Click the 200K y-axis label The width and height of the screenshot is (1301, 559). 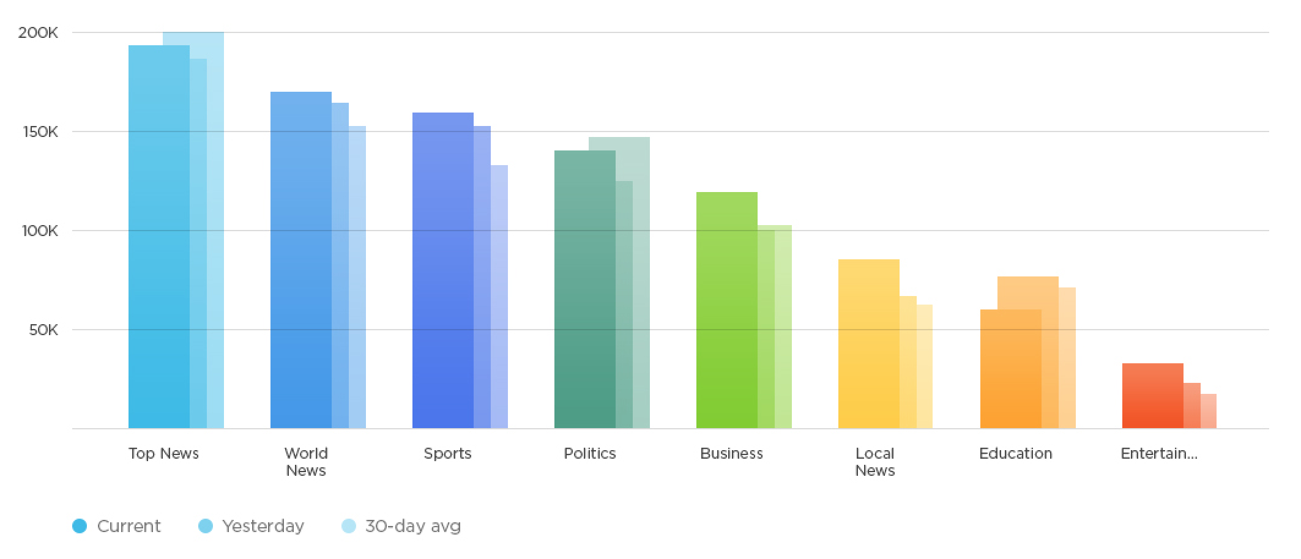pos(38,32)
